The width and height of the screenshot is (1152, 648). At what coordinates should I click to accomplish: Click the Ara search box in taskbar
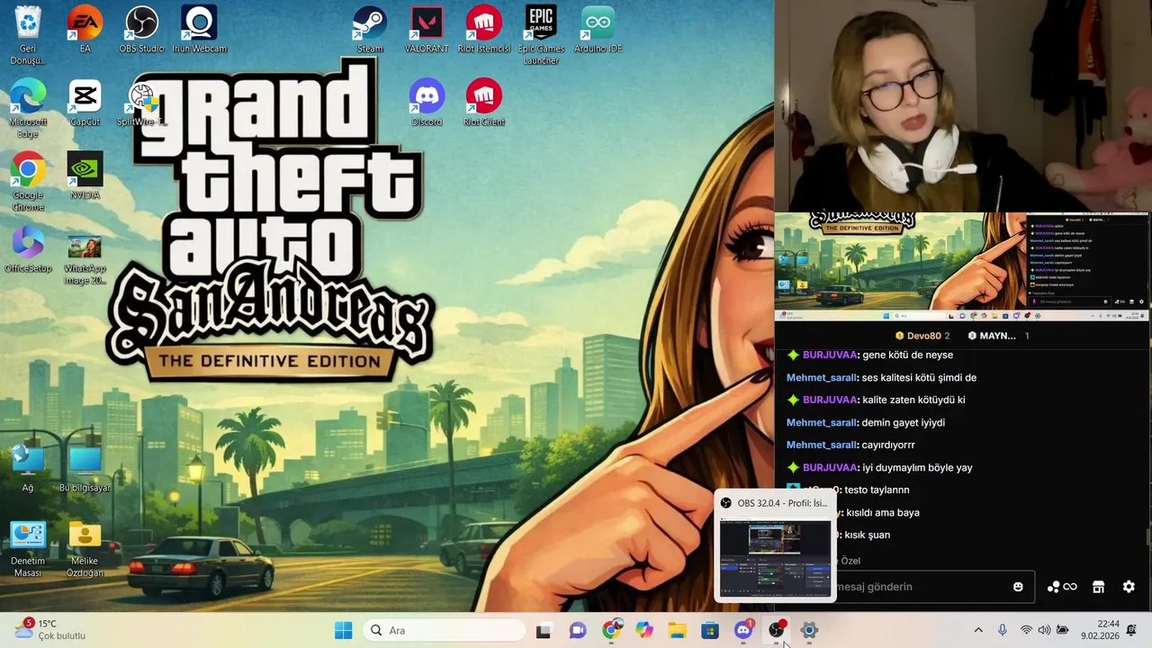tap(442, 630)
